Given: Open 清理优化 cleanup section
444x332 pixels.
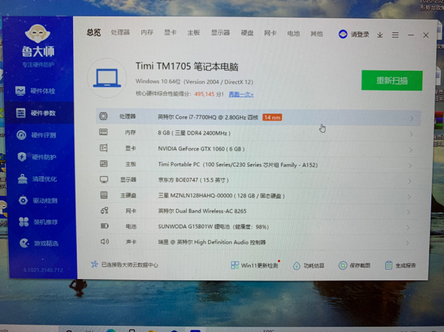Looking at the screenshot, I should tap(37, 178).
